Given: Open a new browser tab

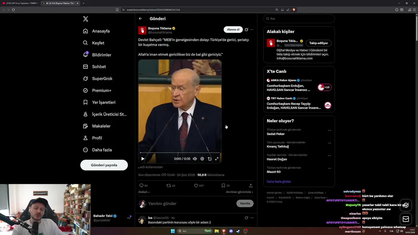Looking at the screenshot, I should 84,3.
